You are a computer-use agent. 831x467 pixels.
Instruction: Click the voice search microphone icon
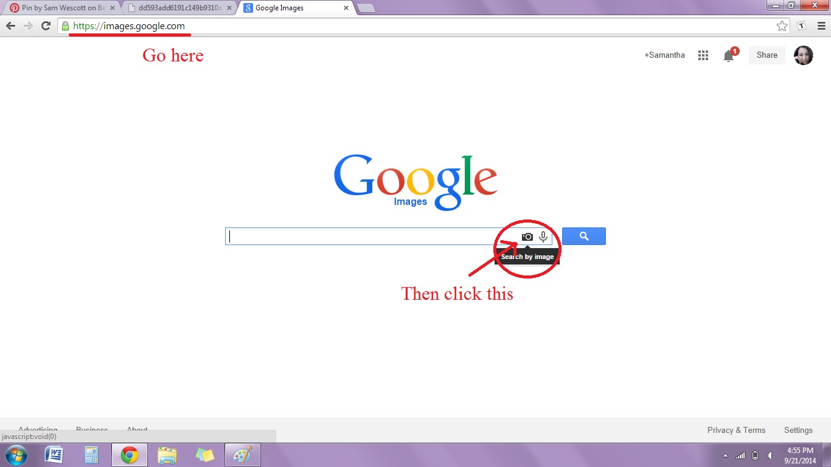543,237
